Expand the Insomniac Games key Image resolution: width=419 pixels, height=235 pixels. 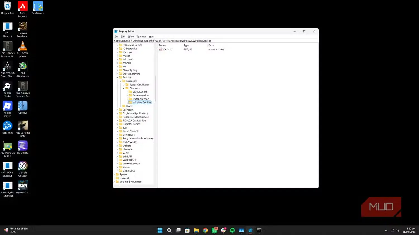[117, 45]
